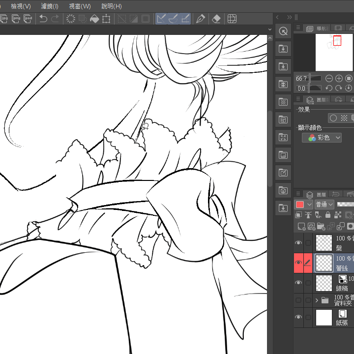The image size is (354, 354).
Task: Collapse dock with the left chevron
Action: (x=277, y=17)
